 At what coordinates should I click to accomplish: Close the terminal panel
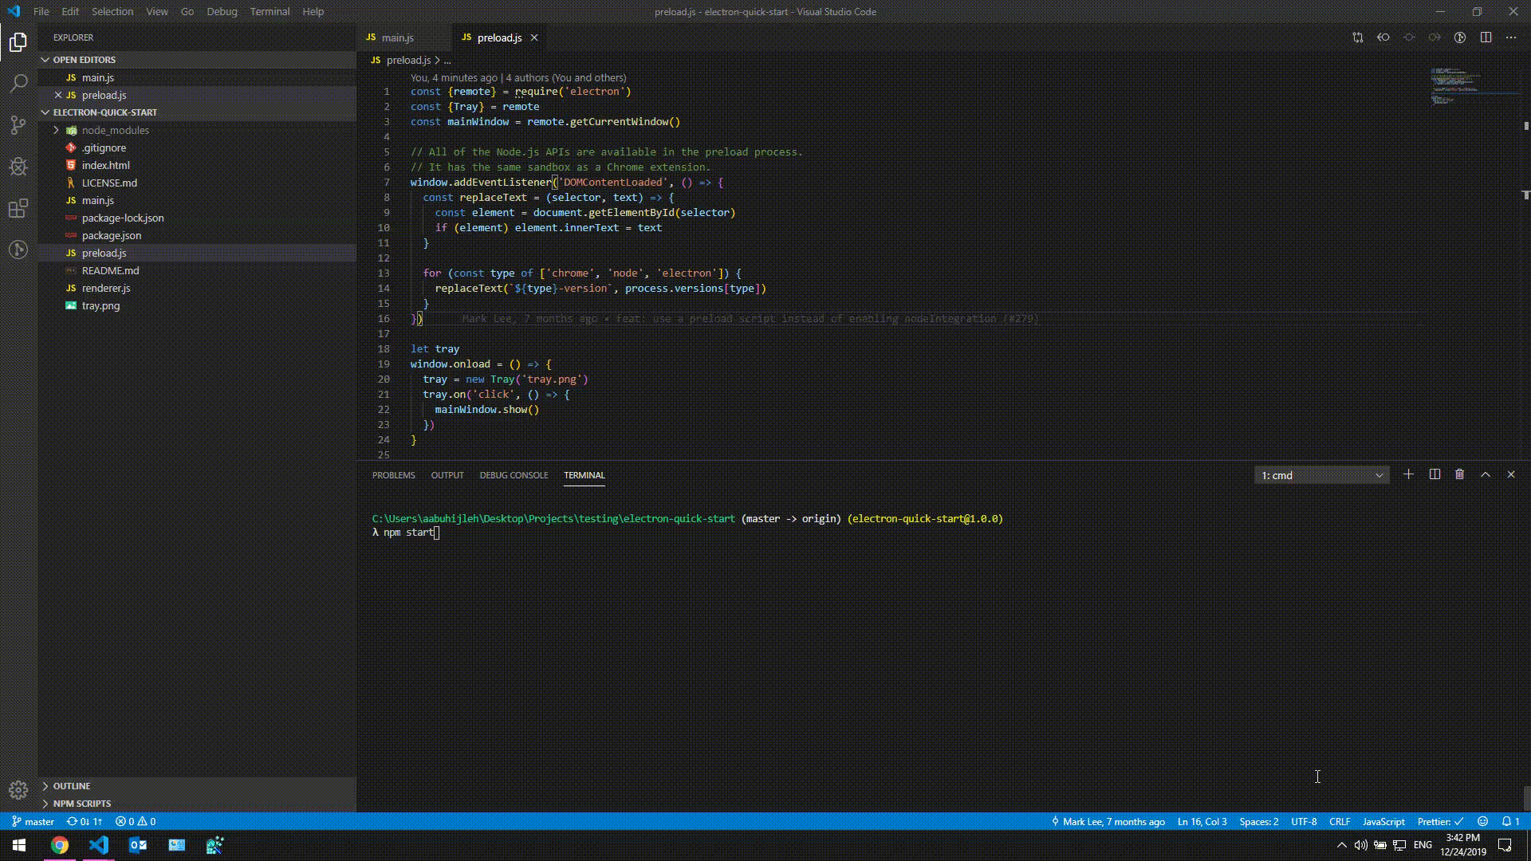(x=1511, y=474)
